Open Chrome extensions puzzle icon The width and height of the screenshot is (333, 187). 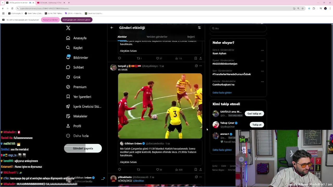point(314,8)
